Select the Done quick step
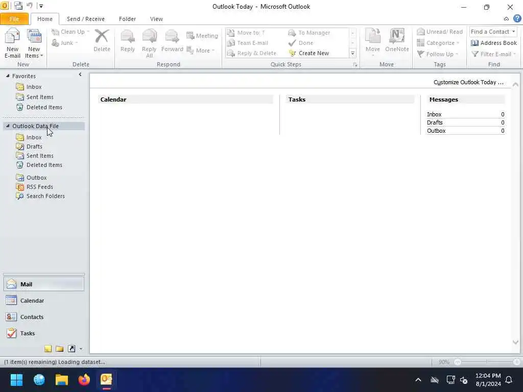The image size is (523, 392). [x=301, y=43]
